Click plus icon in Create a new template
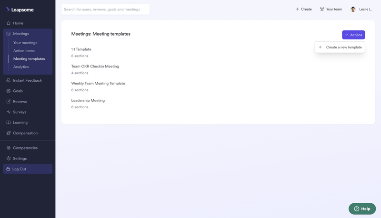381x218 pixels. click(320, 47)
